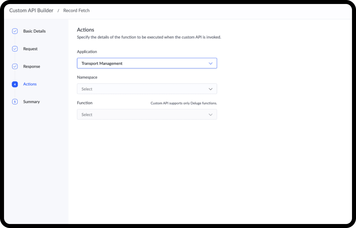Click the Function dropdown chevron arrow
The height and width of the screenshot is (228, 356).
pos(211,115)
